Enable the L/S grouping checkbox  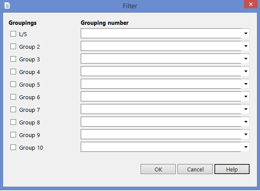point(13,34)
